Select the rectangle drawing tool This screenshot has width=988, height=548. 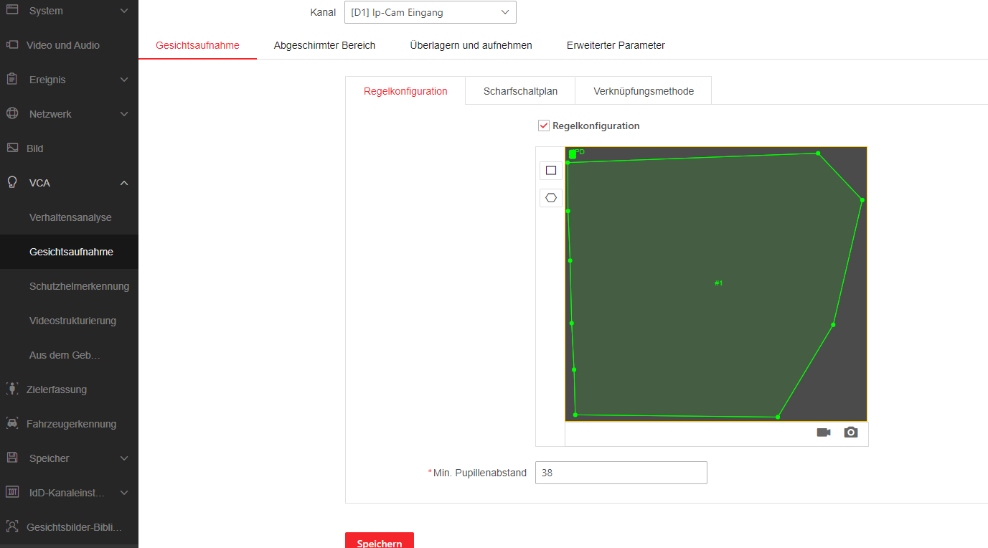click(551, 171)
